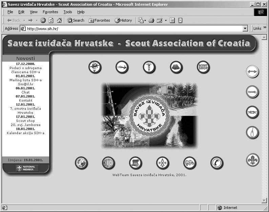Open the Help menu
The width and height of the screenshot is (269, 212).
click(81, 12)
